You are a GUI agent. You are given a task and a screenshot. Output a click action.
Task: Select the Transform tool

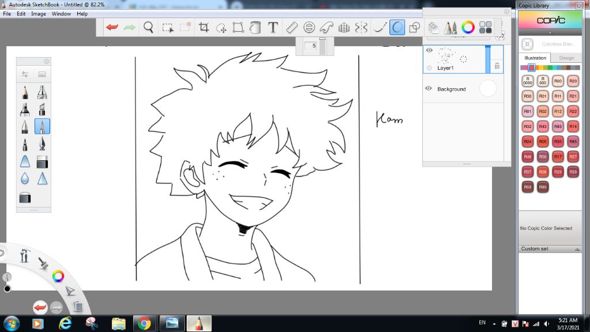[x=238, y=27]
